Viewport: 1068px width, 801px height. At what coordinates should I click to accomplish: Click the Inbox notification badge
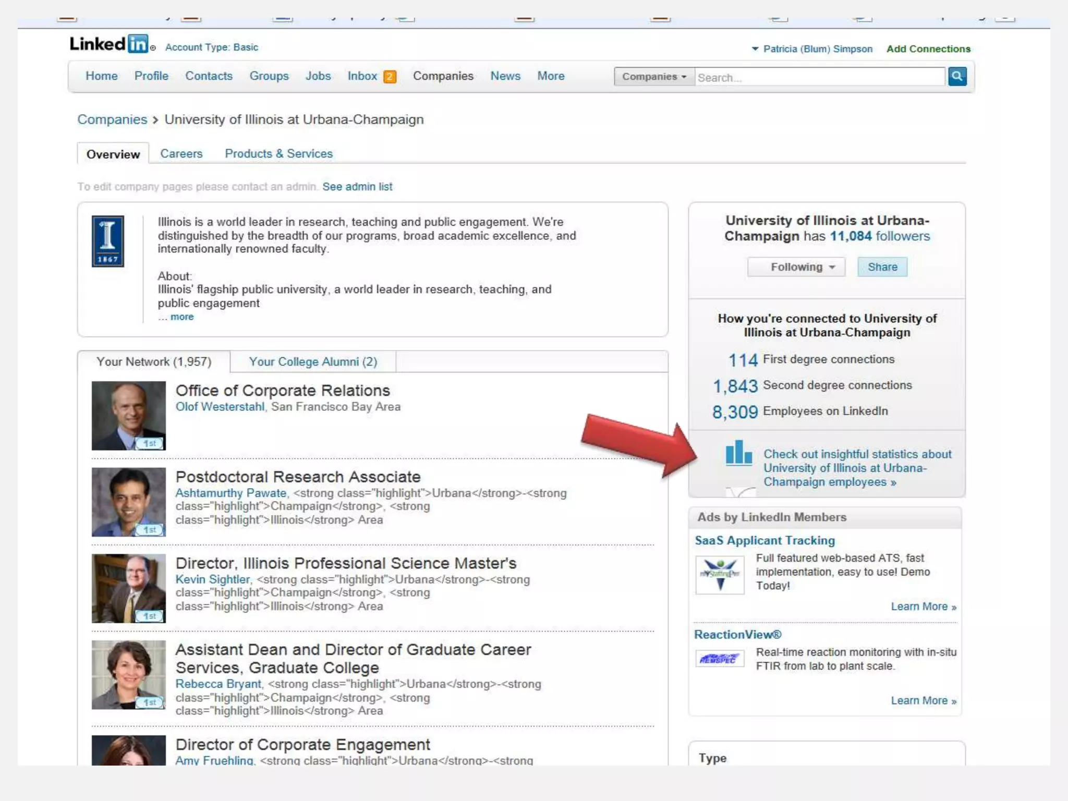pos(390,77)
